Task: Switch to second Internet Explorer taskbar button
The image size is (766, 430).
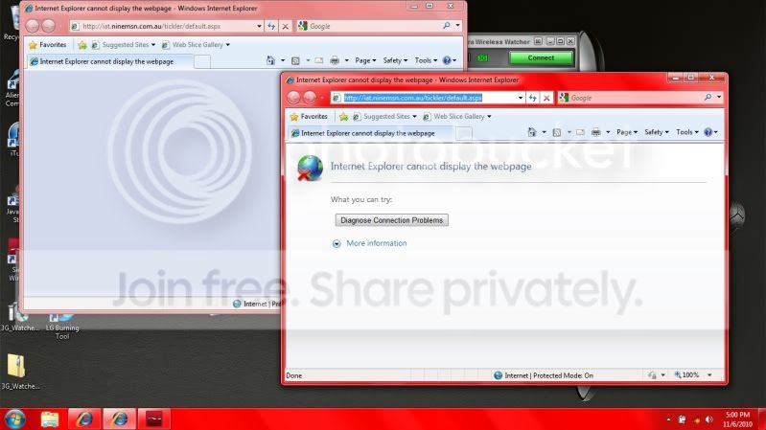Action: coord(119,419)
